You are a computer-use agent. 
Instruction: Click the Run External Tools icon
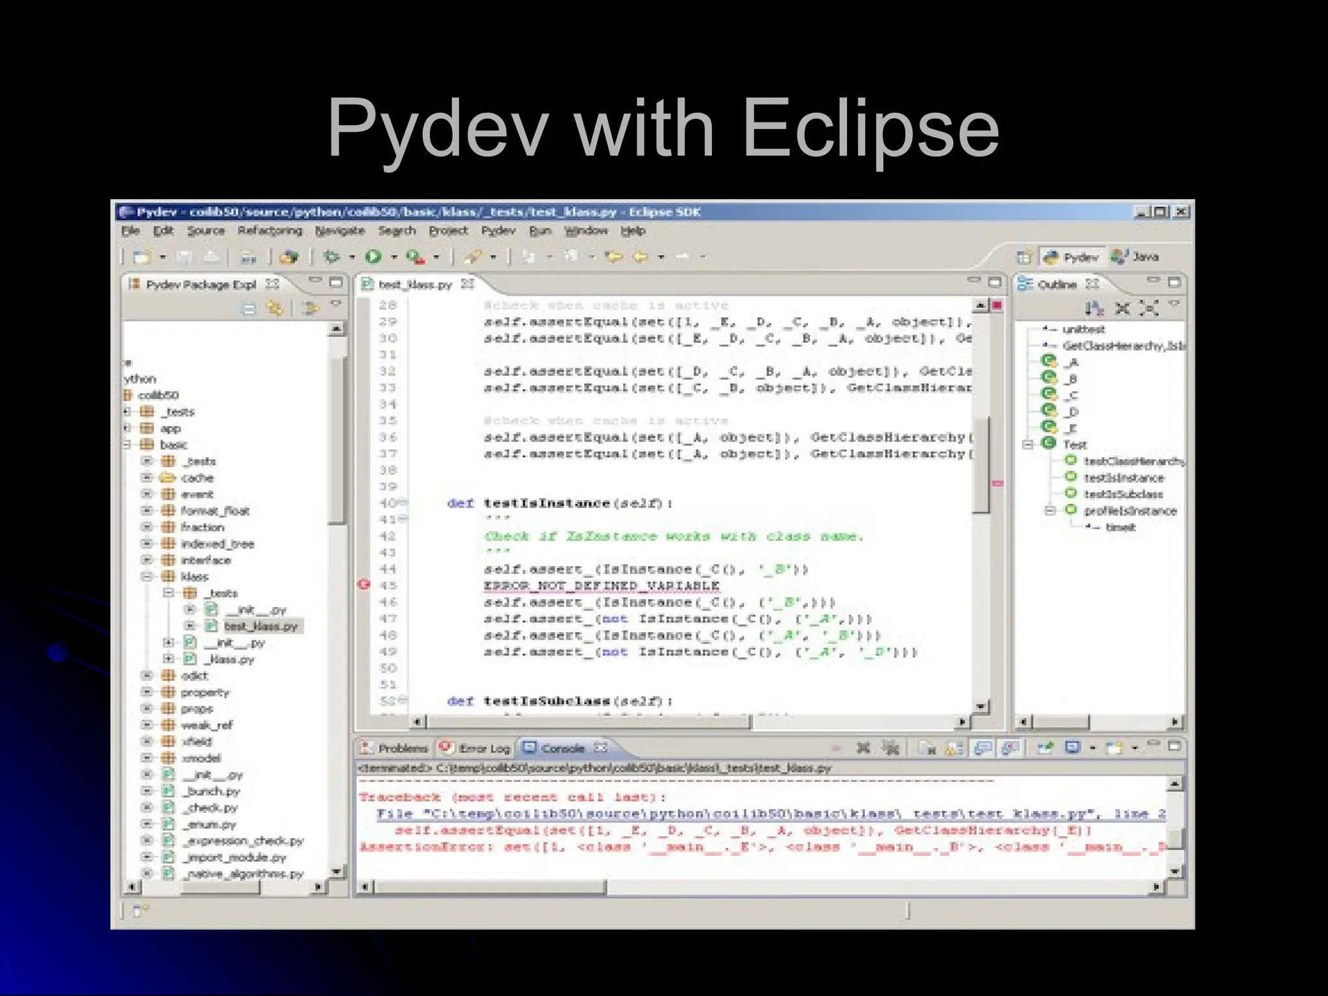pyautogui.click(x=415, y=257)
